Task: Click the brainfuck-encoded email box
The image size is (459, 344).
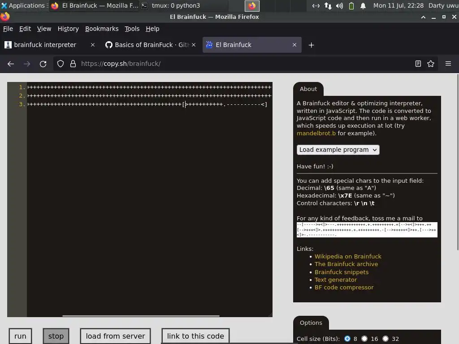Action: click(367, 230)
